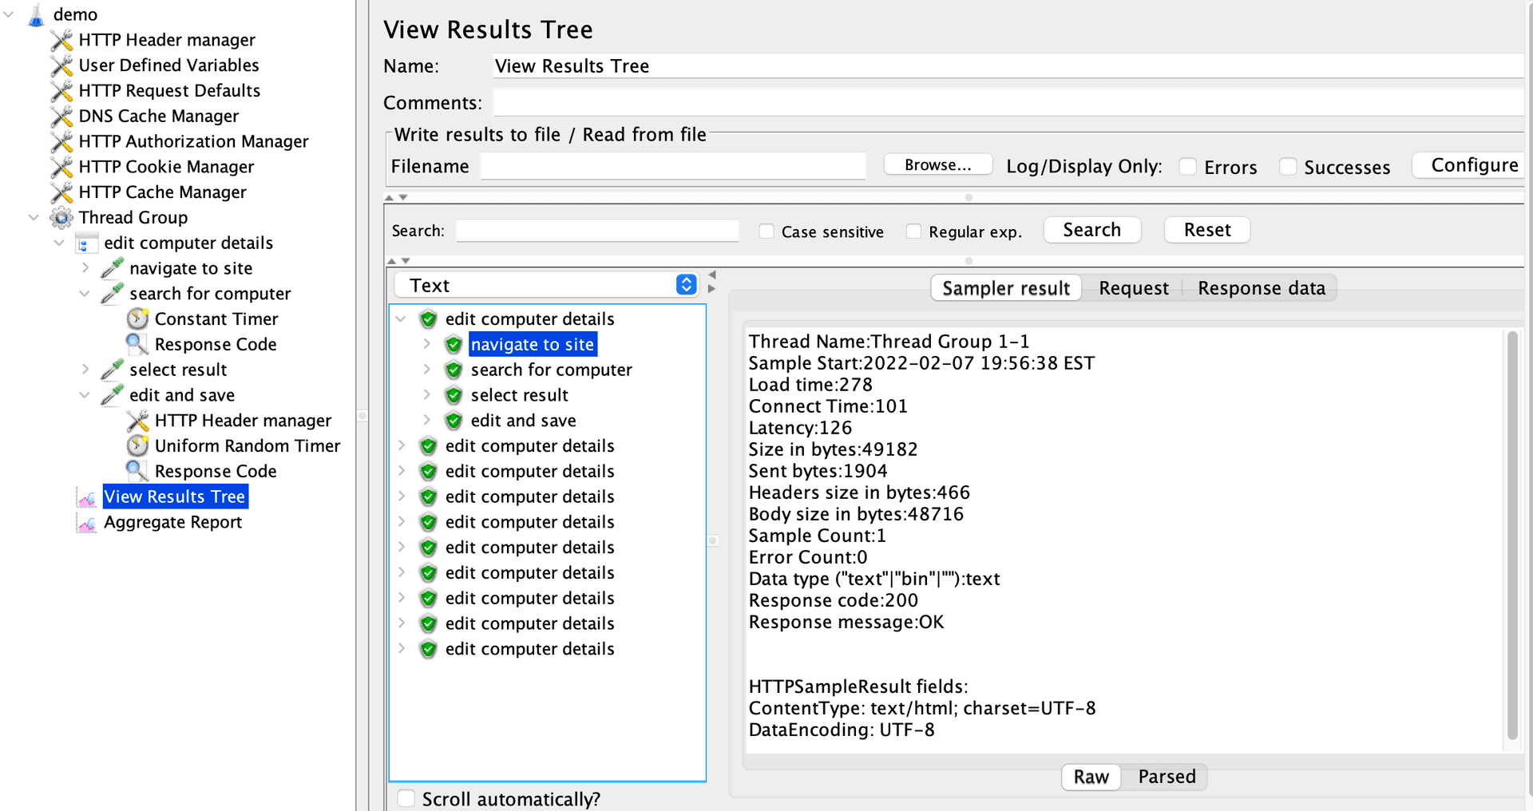
Task: Click the navigate to site sampler pipette icon
Action: [x=113, y=268]
